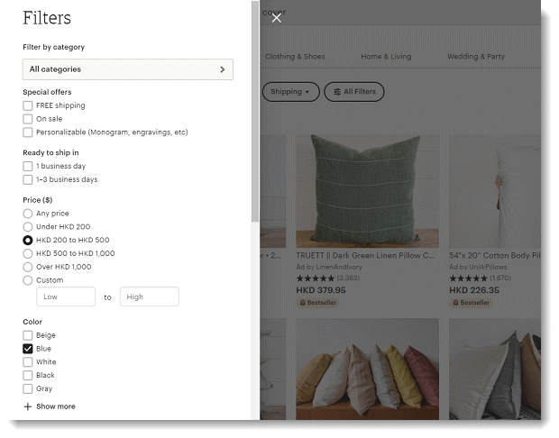Viewport: 559px width, 438px height.
Task: Click the search field containing cover
Action: click(x=400, y=13)
